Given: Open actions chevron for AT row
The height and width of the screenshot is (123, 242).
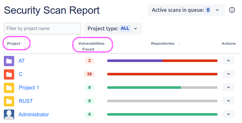Looking at the screenshot, I should point(228,60).
